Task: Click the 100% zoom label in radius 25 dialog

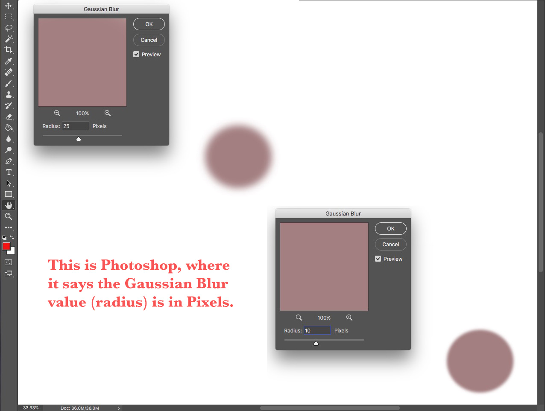Action: 82,114
